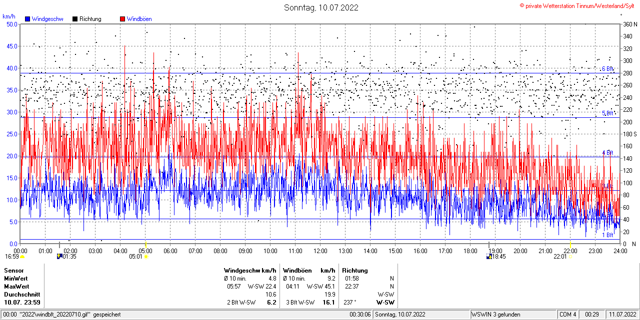Click the Richtung column header in table
This screenshot has height=320, width=640.
pos(355,270)
